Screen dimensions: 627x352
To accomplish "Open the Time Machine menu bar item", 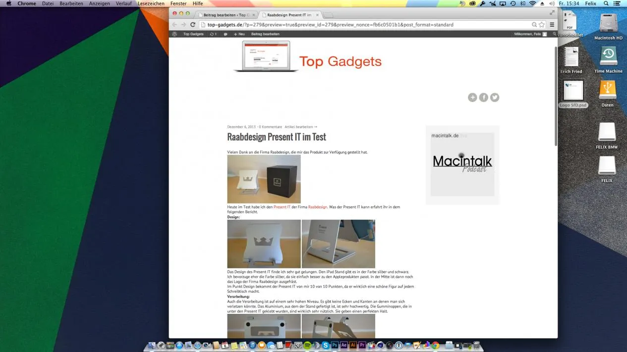I will point(513,3).
